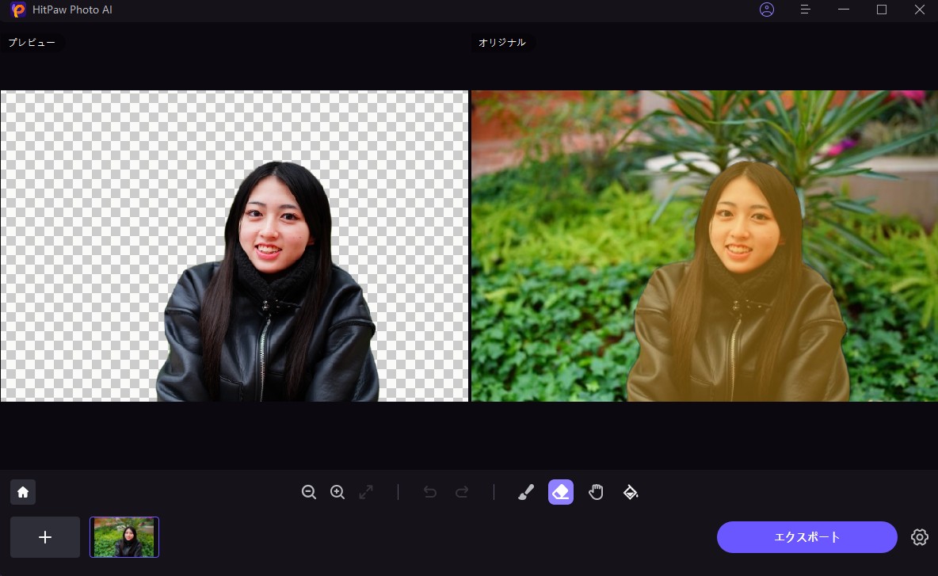This screenshot has height=576, width=938.
Task: Undo the last edit
Action: pos(430,492)
